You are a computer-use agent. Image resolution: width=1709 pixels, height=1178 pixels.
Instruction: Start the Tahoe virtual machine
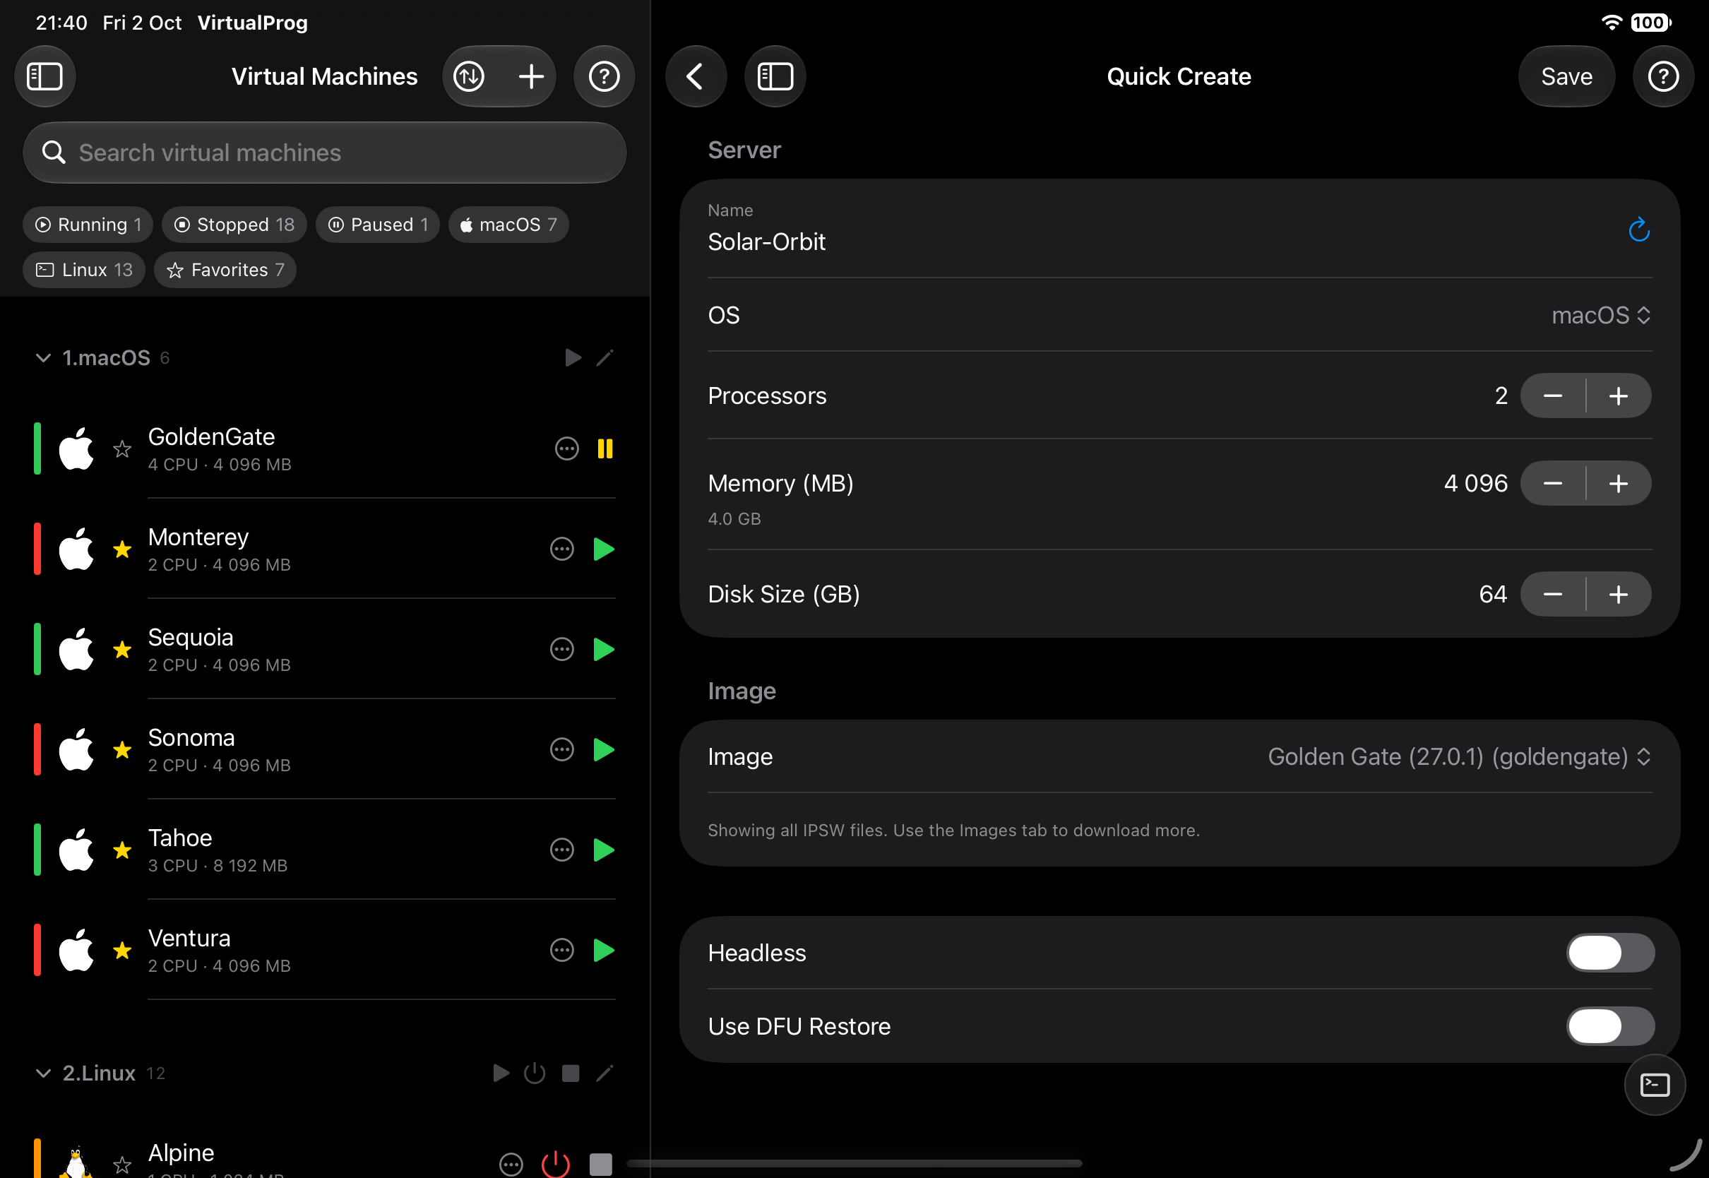coord(604,850)
